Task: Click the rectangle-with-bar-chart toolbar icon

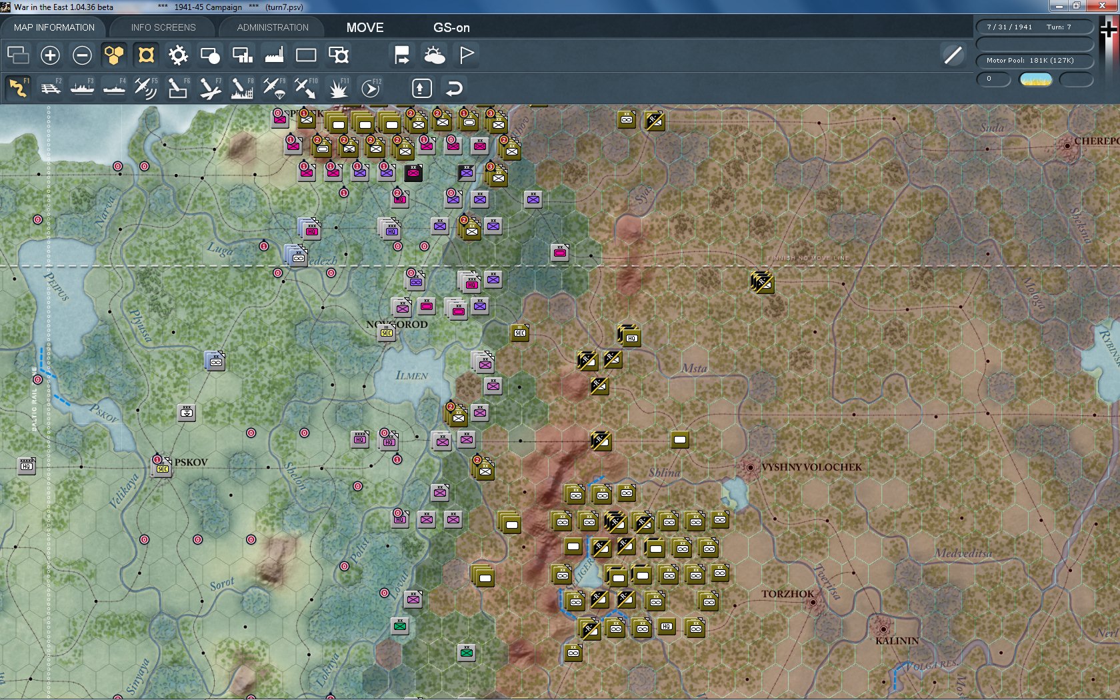Action: 242,55
